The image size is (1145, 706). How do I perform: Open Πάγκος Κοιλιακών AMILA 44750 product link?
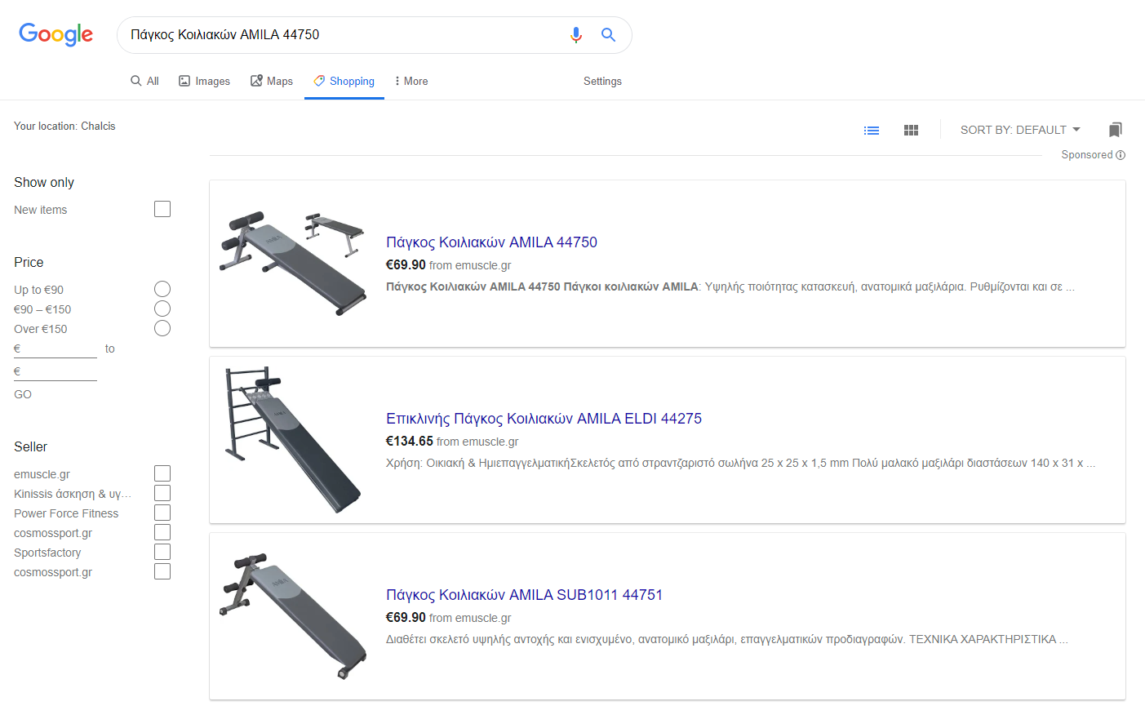[491, 242]
